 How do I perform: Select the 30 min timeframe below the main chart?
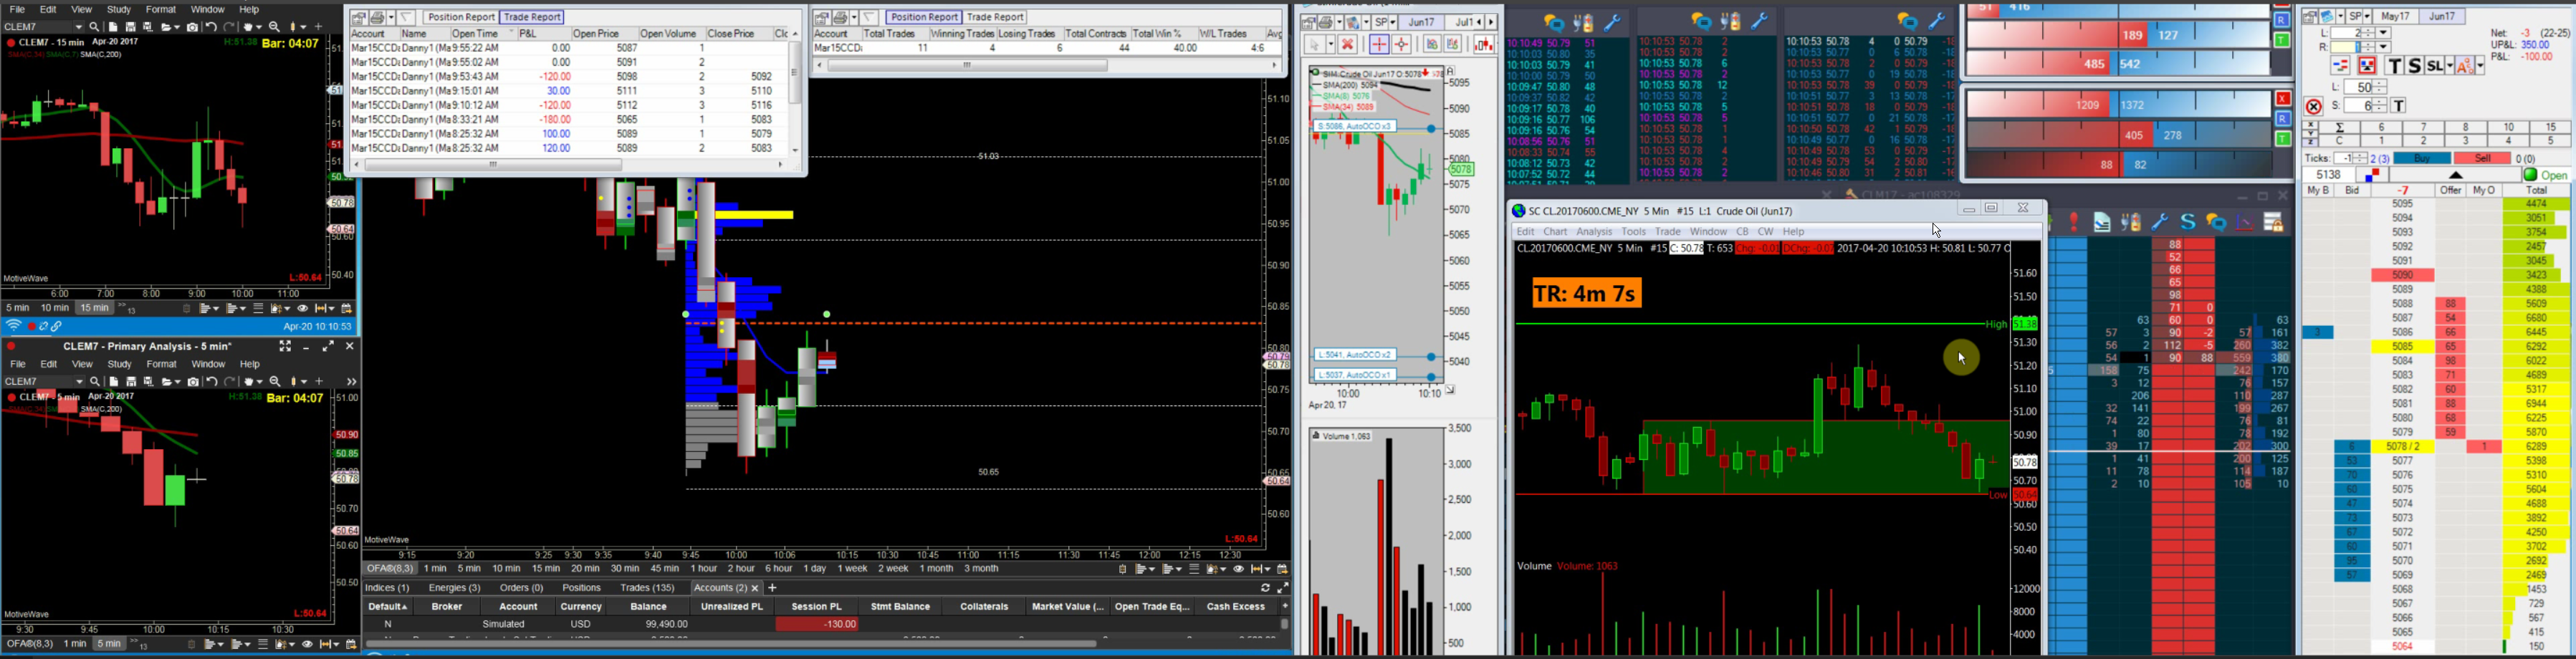(x=624, y=569)
